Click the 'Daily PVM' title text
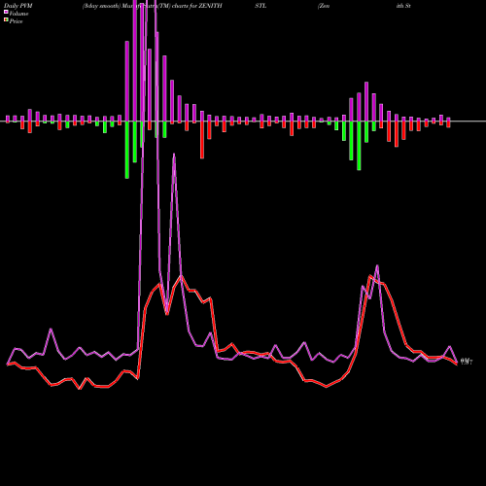The image size is (486, 486). point(18,6)
